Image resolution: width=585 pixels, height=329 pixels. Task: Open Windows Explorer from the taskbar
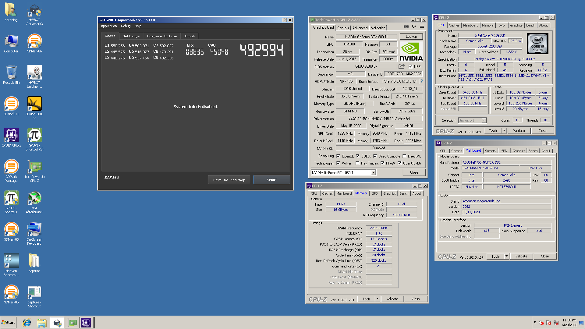pyautogui.click(x=42, y=323)
